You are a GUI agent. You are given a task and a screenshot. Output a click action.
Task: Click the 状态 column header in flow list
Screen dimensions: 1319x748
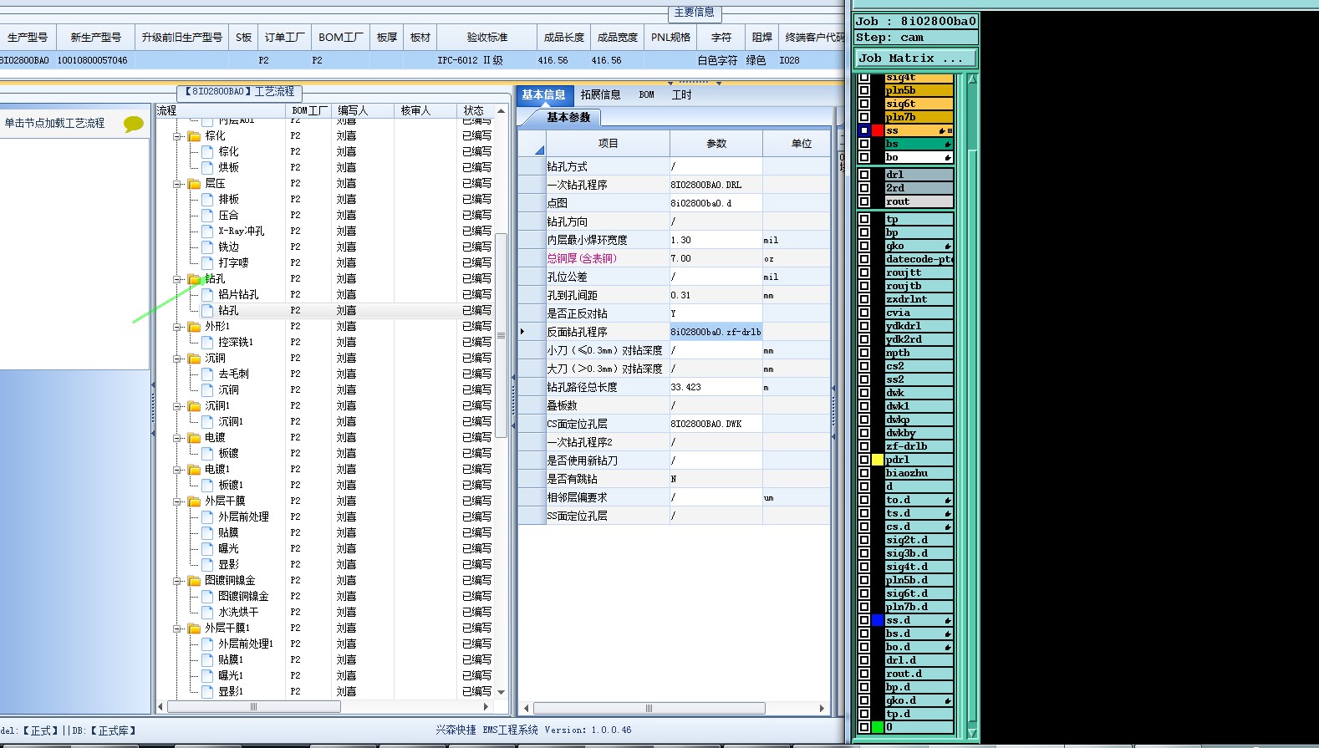click(x=474, y=110)
